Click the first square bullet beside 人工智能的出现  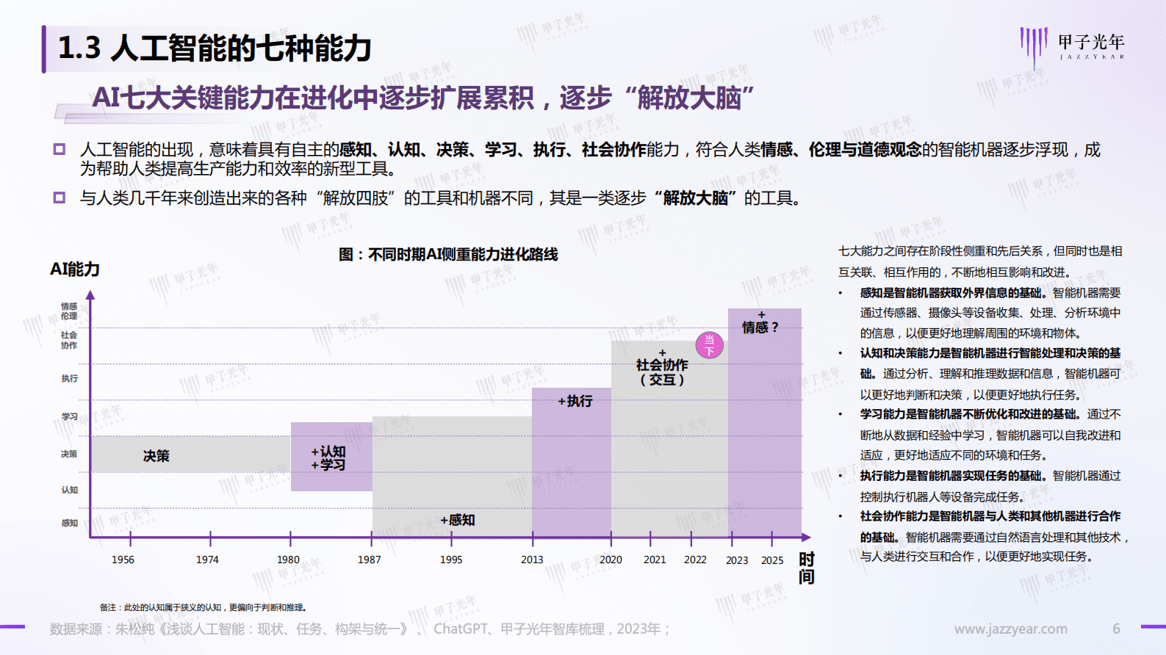(60, 149)
